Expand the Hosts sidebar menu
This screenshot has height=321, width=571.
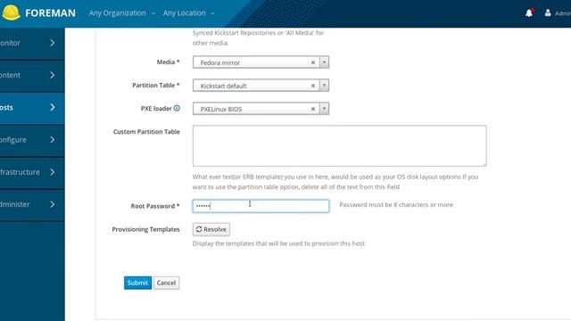(x=32, y=108)
